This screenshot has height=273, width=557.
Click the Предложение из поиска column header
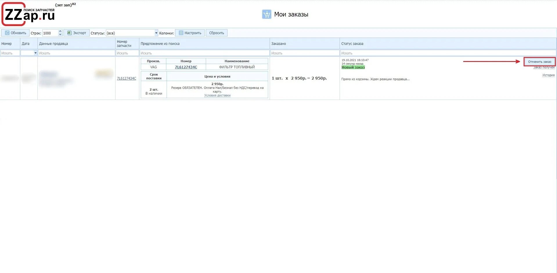point(204,44)
